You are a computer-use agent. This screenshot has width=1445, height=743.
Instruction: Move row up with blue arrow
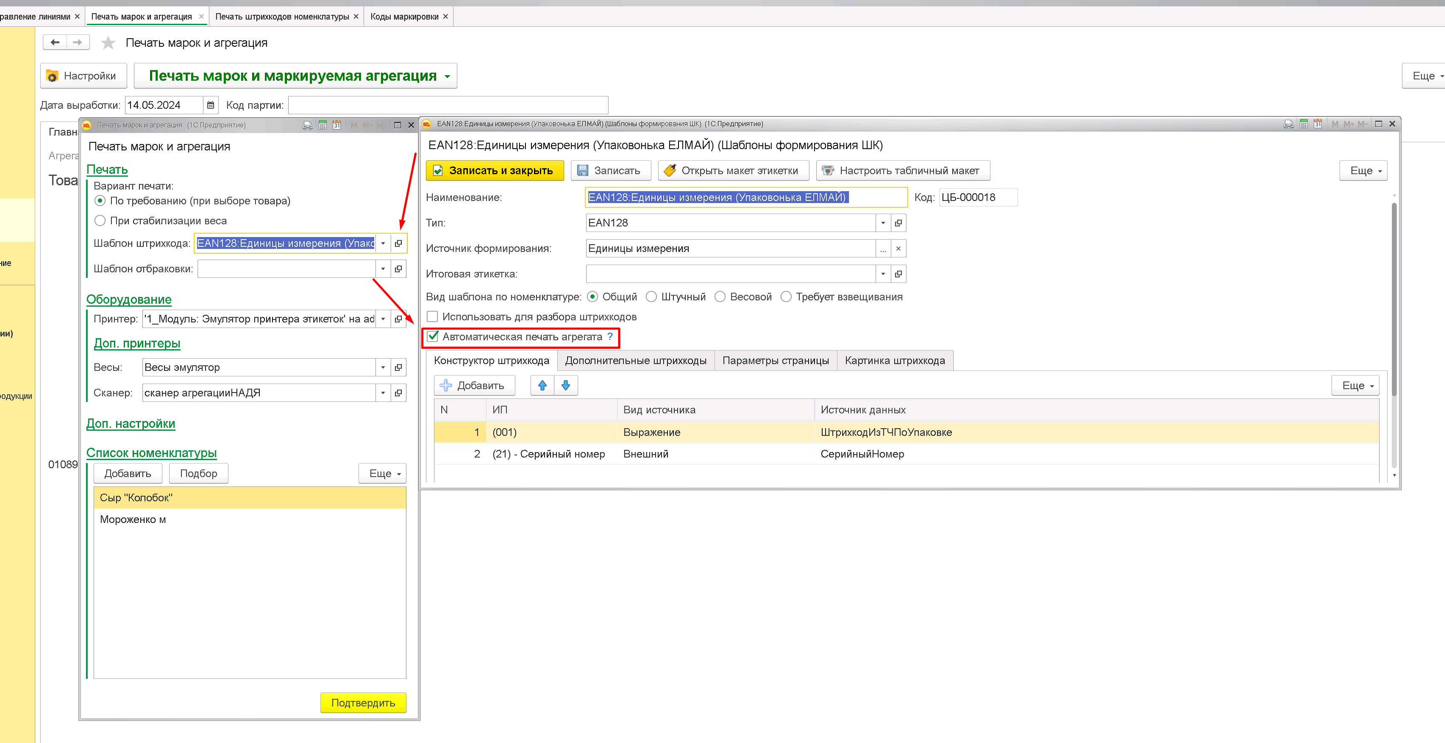[x=542, y=385]
